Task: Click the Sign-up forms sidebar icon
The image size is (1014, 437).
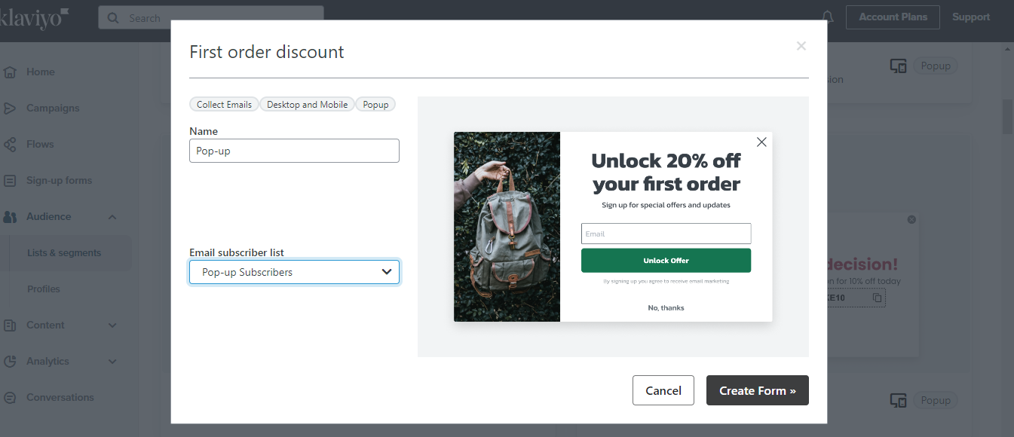Action: 10,181
